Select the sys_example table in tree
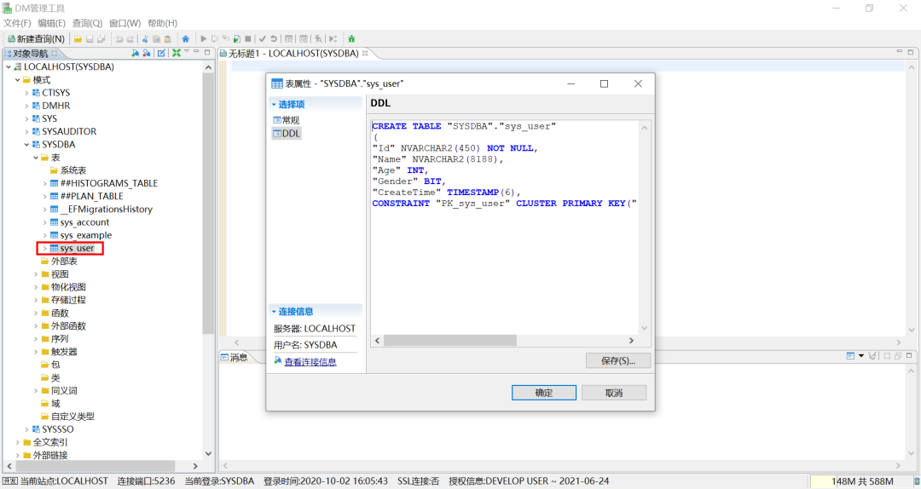The height and width of the screenshot is (489, 921). tap(86, 235)
